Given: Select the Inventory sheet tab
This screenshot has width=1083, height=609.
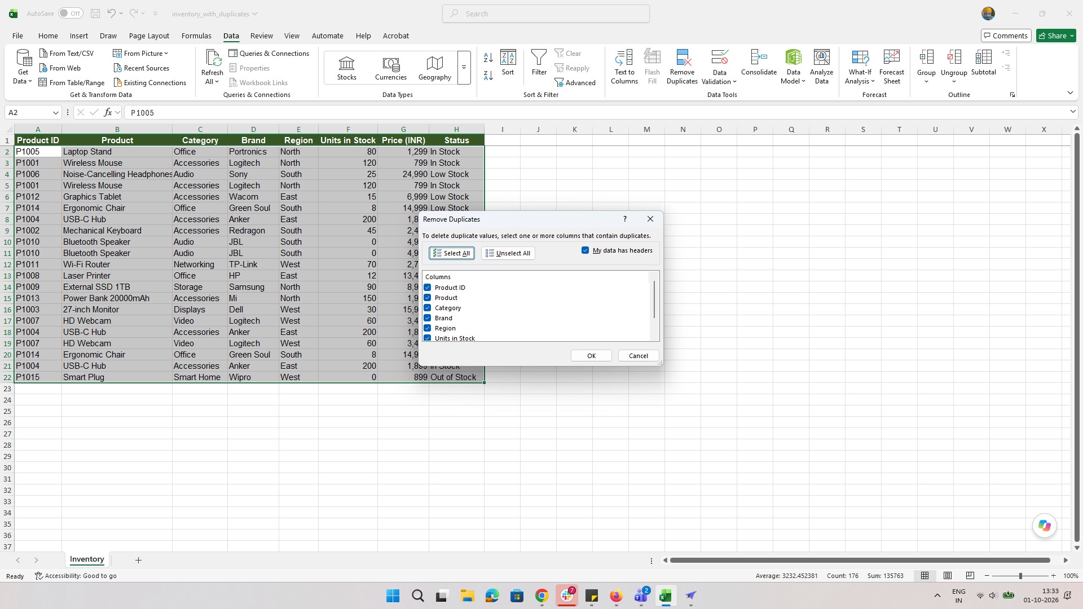Looking at the screenshot, I should pos(87,559).
